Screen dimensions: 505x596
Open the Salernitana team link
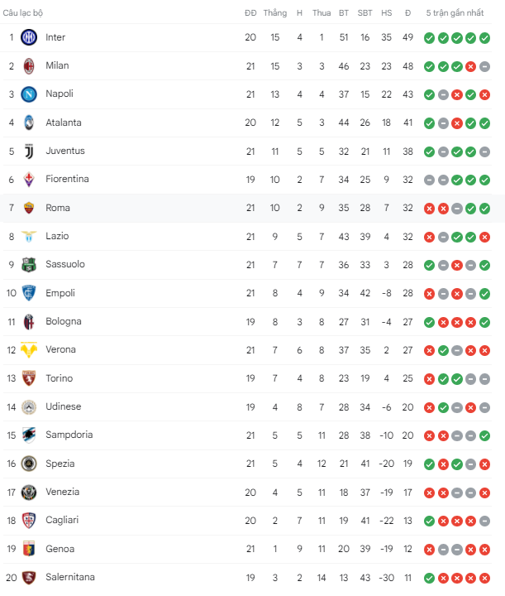pos(70,577)
